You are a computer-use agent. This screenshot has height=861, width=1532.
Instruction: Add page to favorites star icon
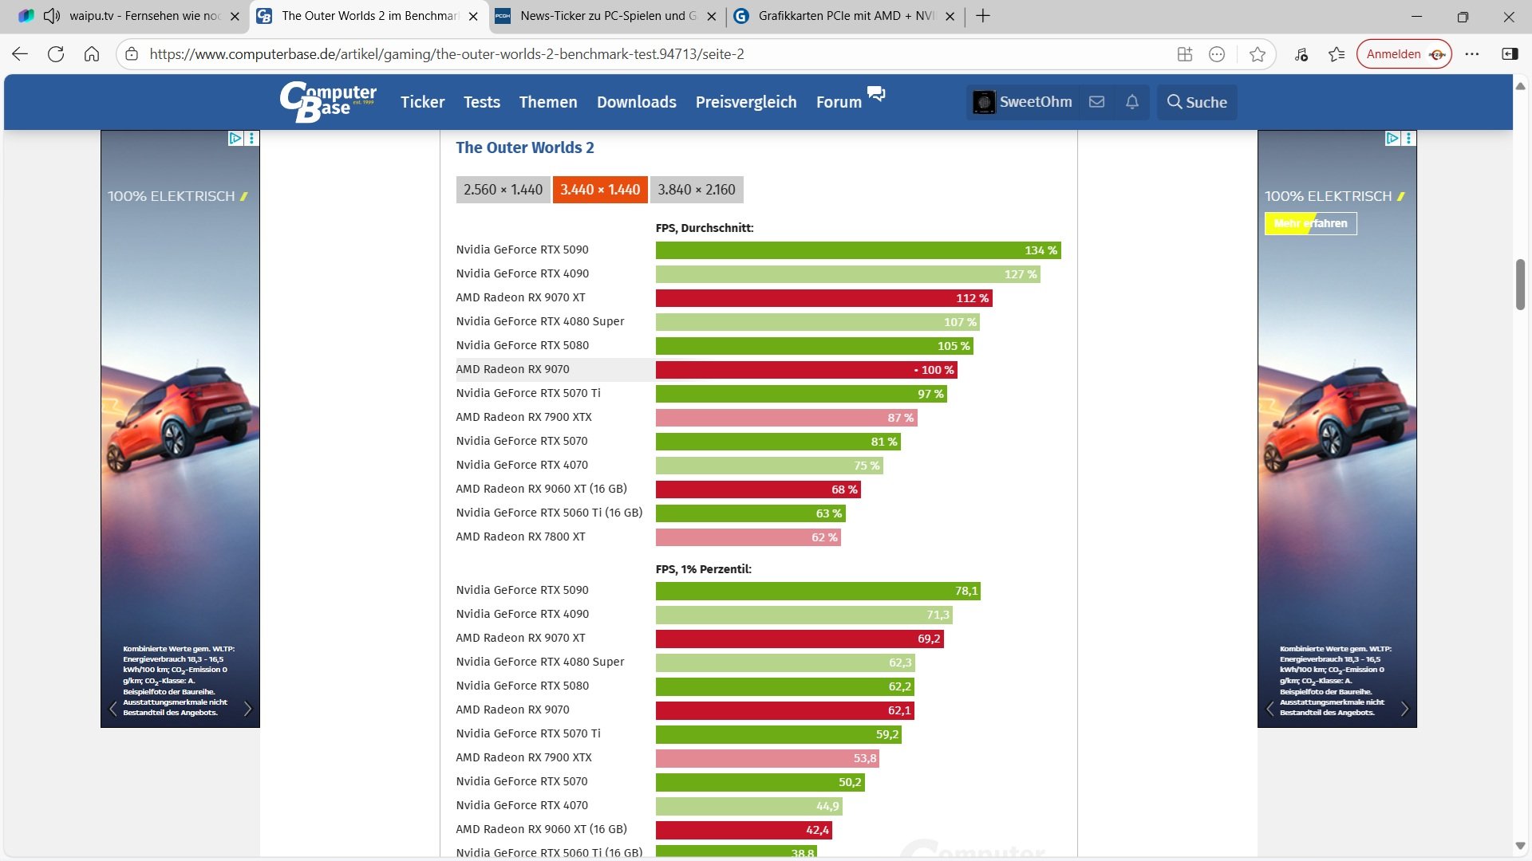tap(1258, 54)
